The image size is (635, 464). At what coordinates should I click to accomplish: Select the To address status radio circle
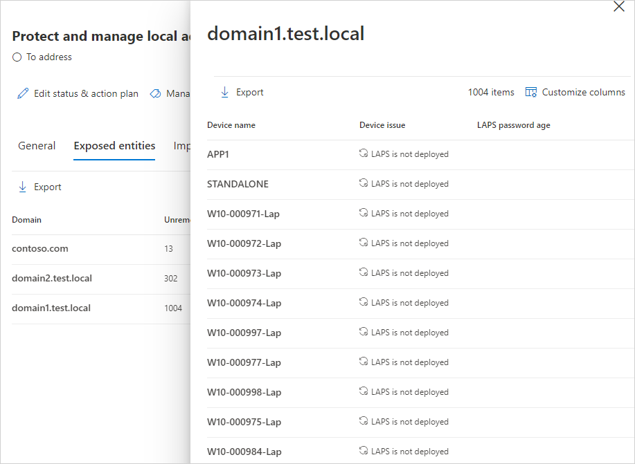17,57
